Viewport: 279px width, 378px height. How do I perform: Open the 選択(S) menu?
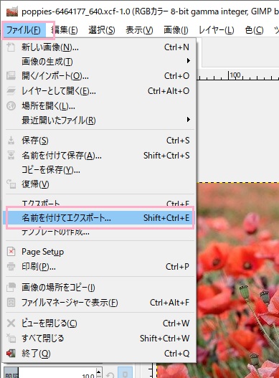(x=102, y=30)
